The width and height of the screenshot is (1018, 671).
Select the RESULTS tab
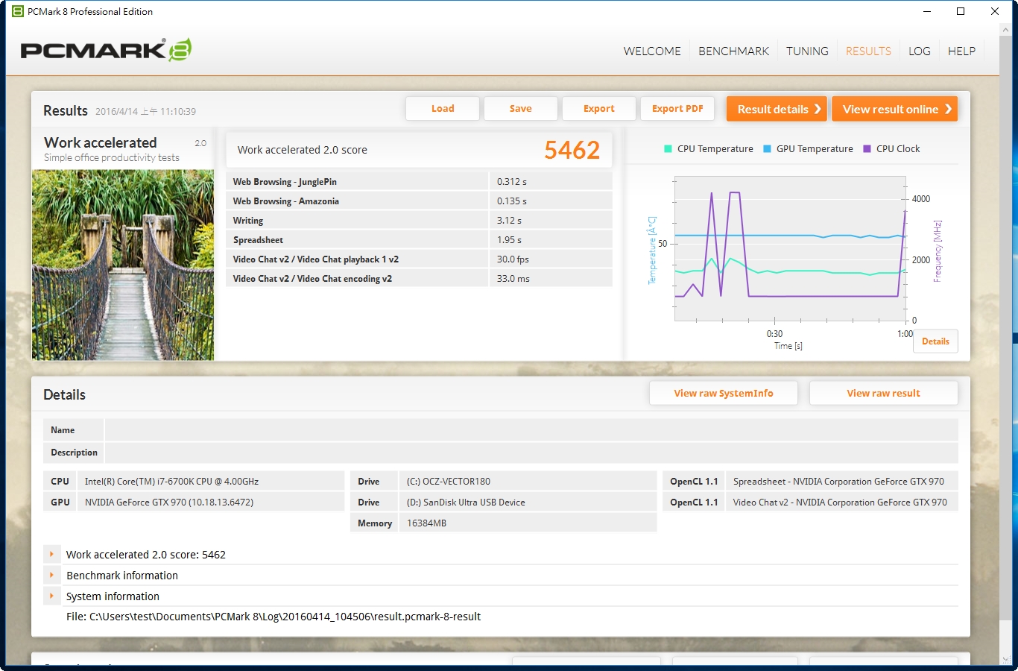click(868, 51)
